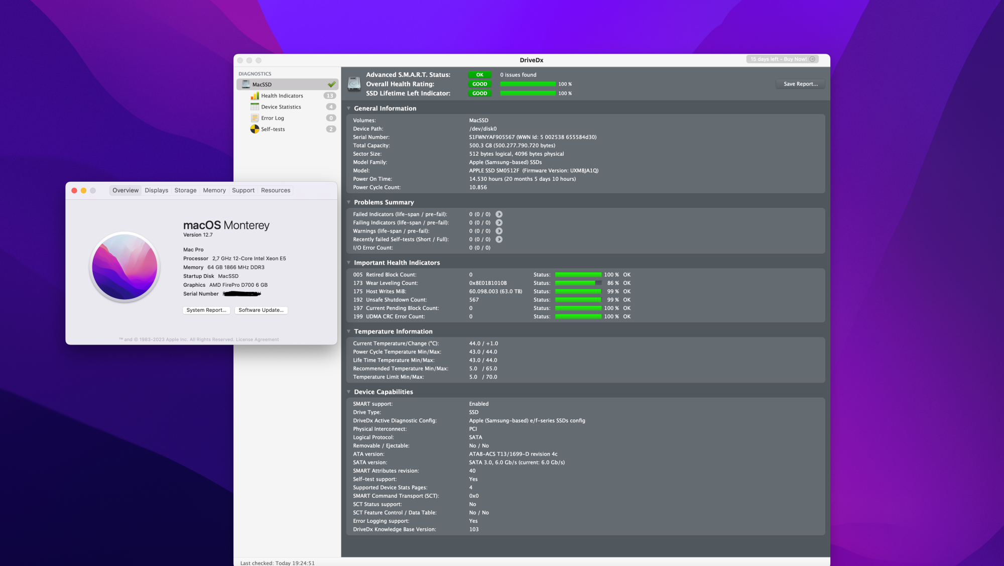Collapse the General Information section
Viewport: 1004px width, 566px height.
(x=348, y=108)
